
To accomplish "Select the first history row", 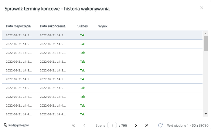I will point(102,35).
